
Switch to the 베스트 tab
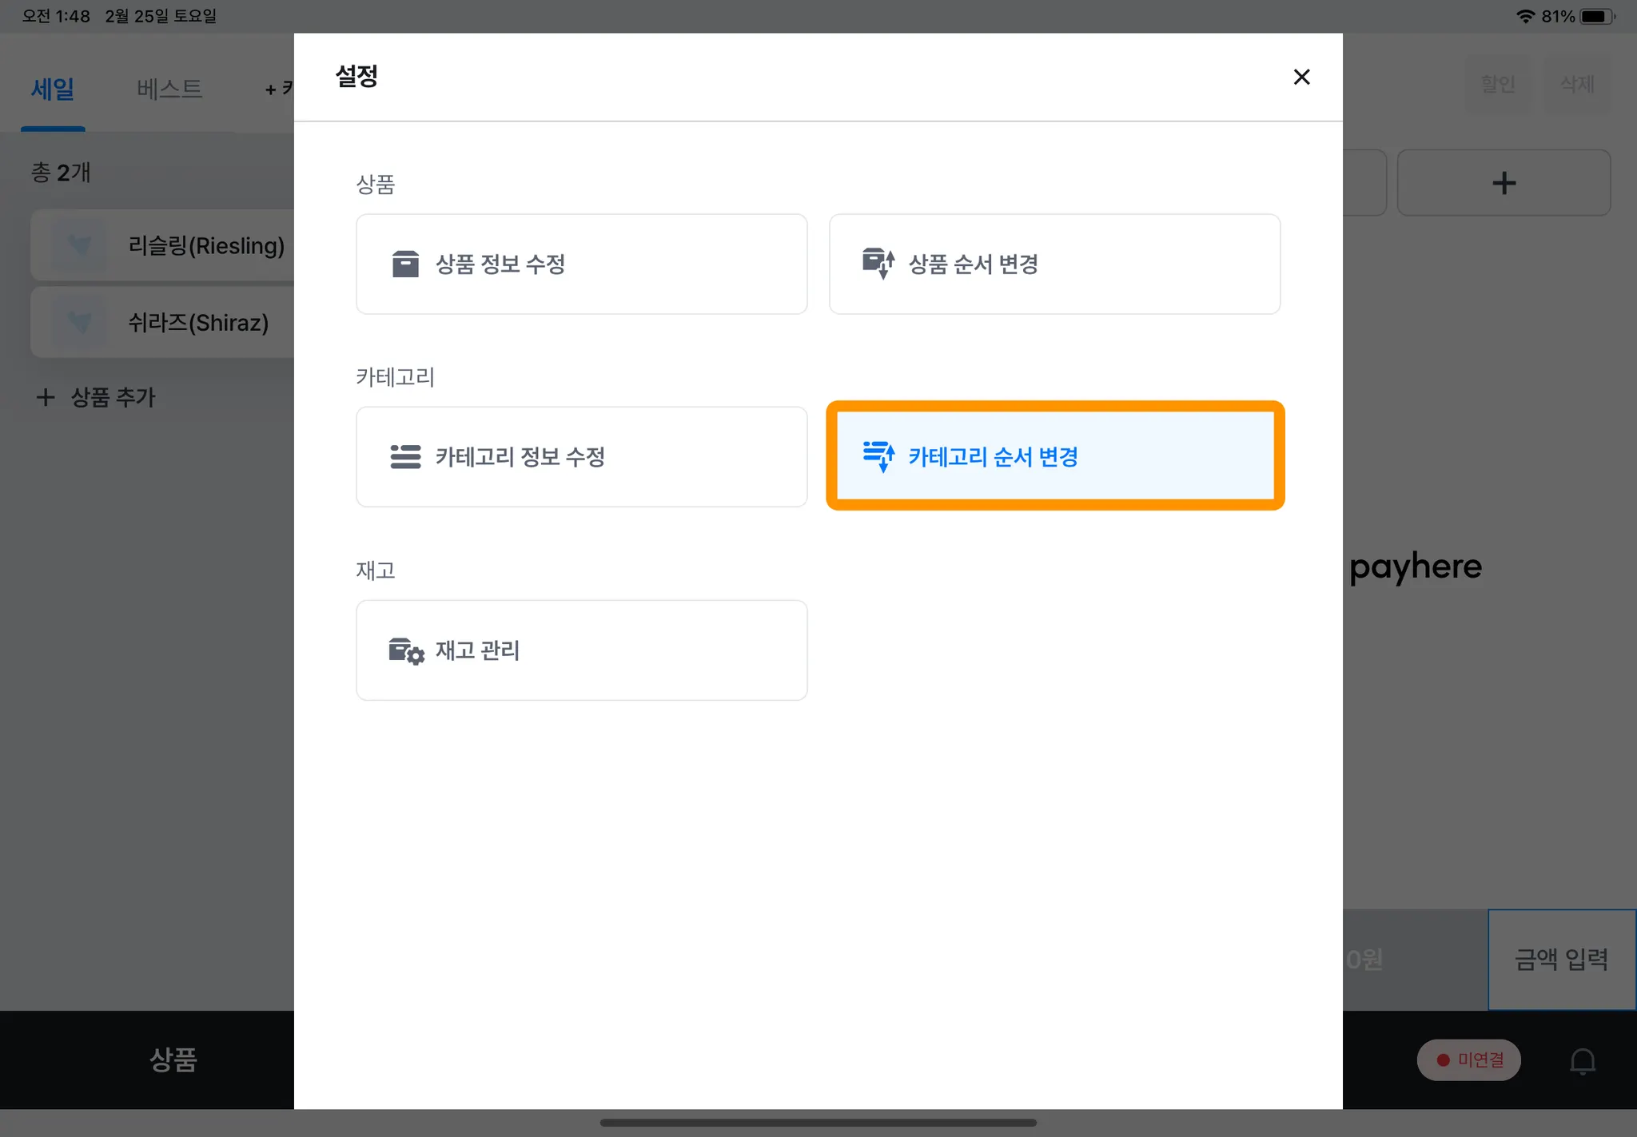(x=169, y=89)
